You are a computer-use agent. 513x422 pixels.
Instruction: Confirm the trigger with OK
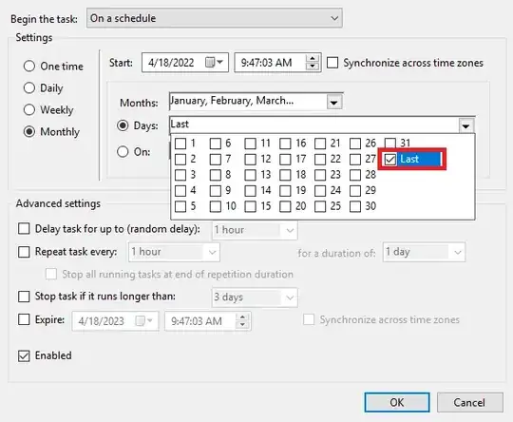click(397, 402)
